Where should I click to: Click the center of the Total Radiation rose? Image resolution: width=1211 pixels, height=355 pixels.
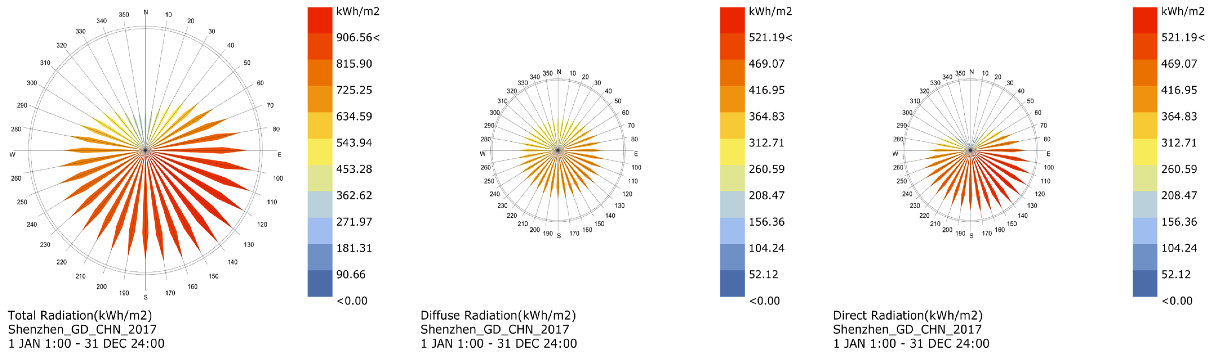145,150
